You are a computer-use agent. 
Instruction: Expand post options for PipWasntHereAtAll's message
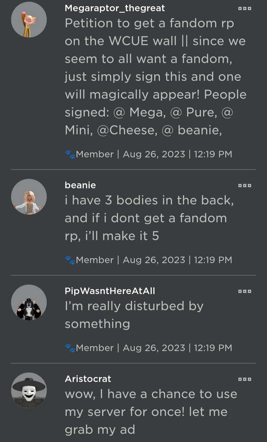(x=245, y=291)
